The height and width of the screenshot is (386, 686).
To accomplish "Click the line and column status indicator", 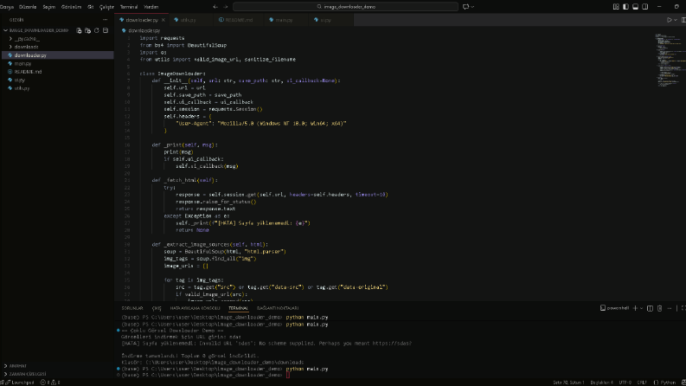I will click(x=568, y=383).
